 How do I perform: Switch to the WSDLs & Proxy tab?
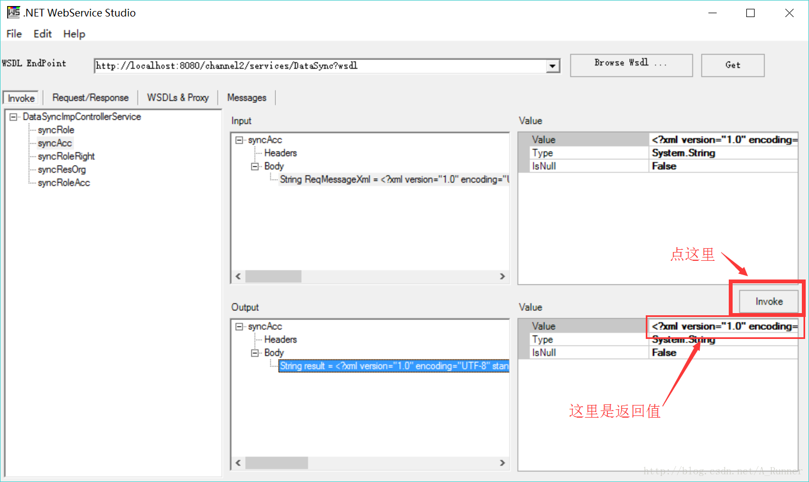[x=178, y=97]
